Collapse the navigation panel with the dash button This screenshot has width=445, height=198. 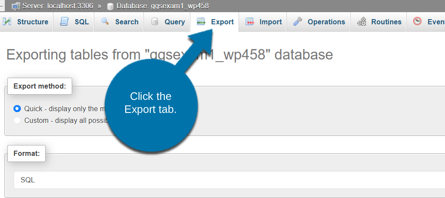pos(3,6)
